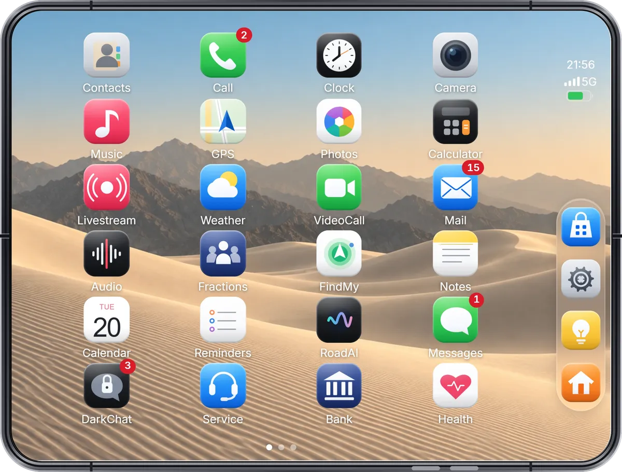The image size is (622, 472).
Task: Tap the green battery indicator
Action: [579, 96]
